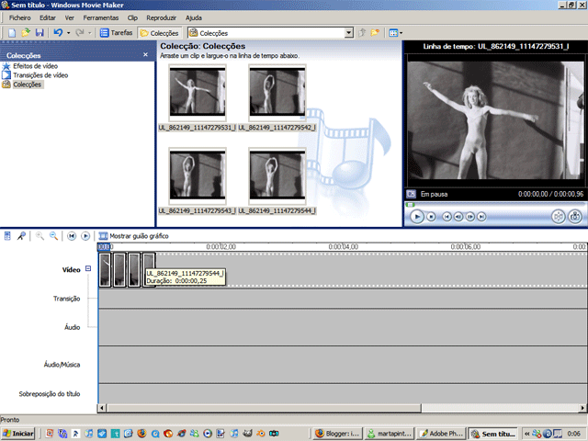Viewport: 588px width, 441px height.
Task: Create new collection folder icon
Action: (x=375, y=33)
